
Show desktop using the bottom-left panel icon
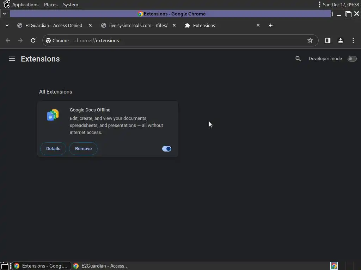point(4,266)
